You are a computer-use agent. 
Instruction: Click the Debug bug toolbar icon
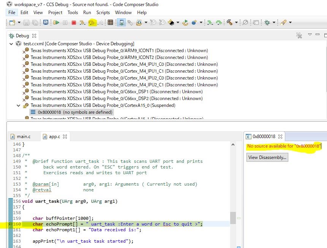[x=267, y=22]
